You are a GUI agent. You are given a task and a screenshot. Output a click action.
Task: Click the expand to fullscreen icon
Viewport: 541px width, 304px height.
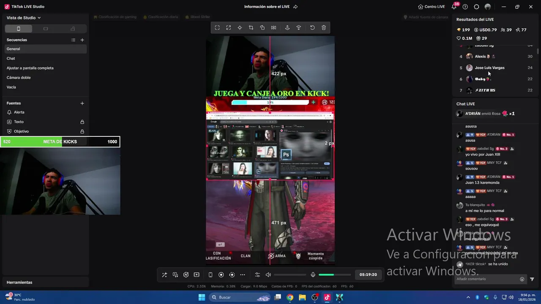229,28
